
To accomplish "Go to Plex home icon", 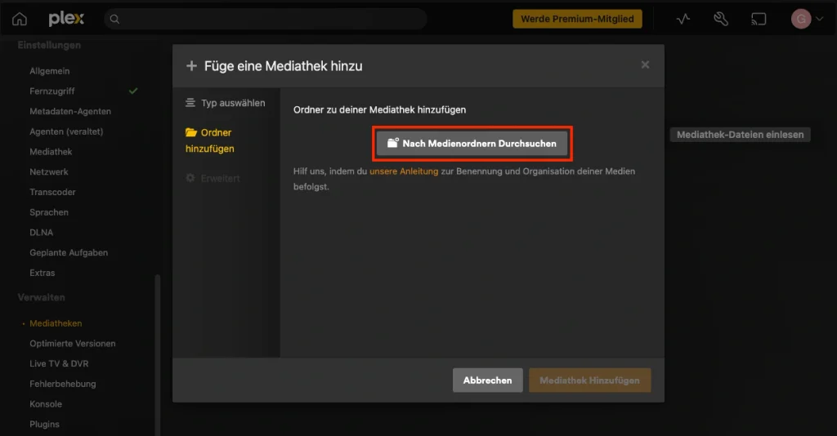I will [x=20, y=20].
